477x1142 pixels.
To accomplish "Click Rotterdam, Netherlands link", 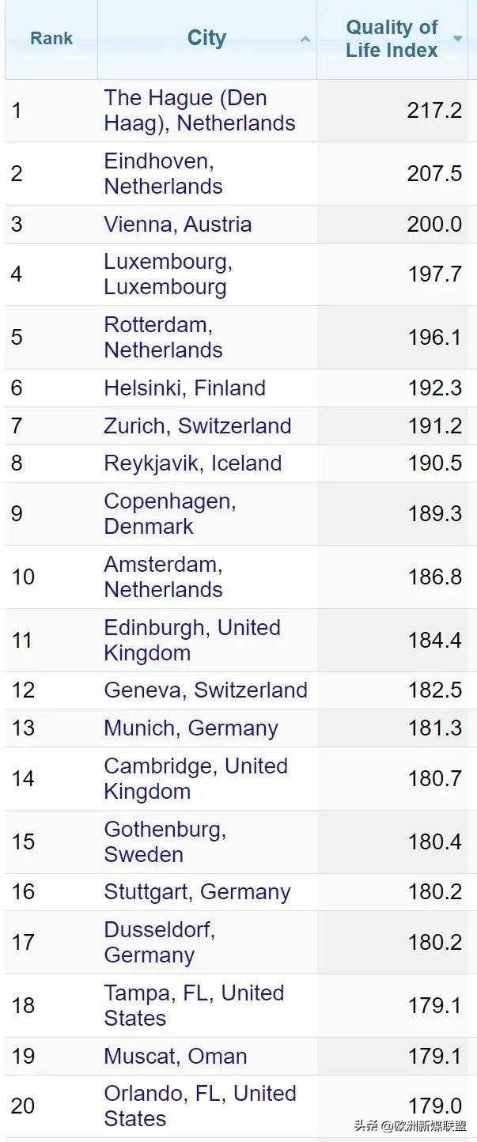I will (x=163, y=338).
